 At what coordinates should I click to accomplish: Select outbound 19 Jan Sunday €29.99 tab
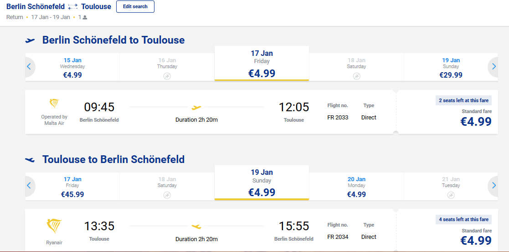451,67
